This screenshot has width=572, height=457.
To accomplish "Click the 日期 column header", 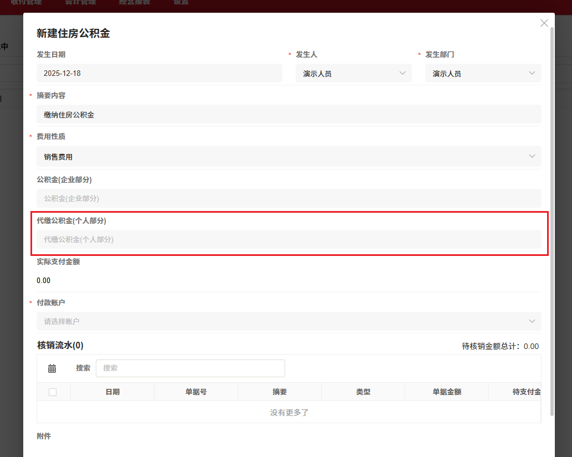I will tap(112, 392).
